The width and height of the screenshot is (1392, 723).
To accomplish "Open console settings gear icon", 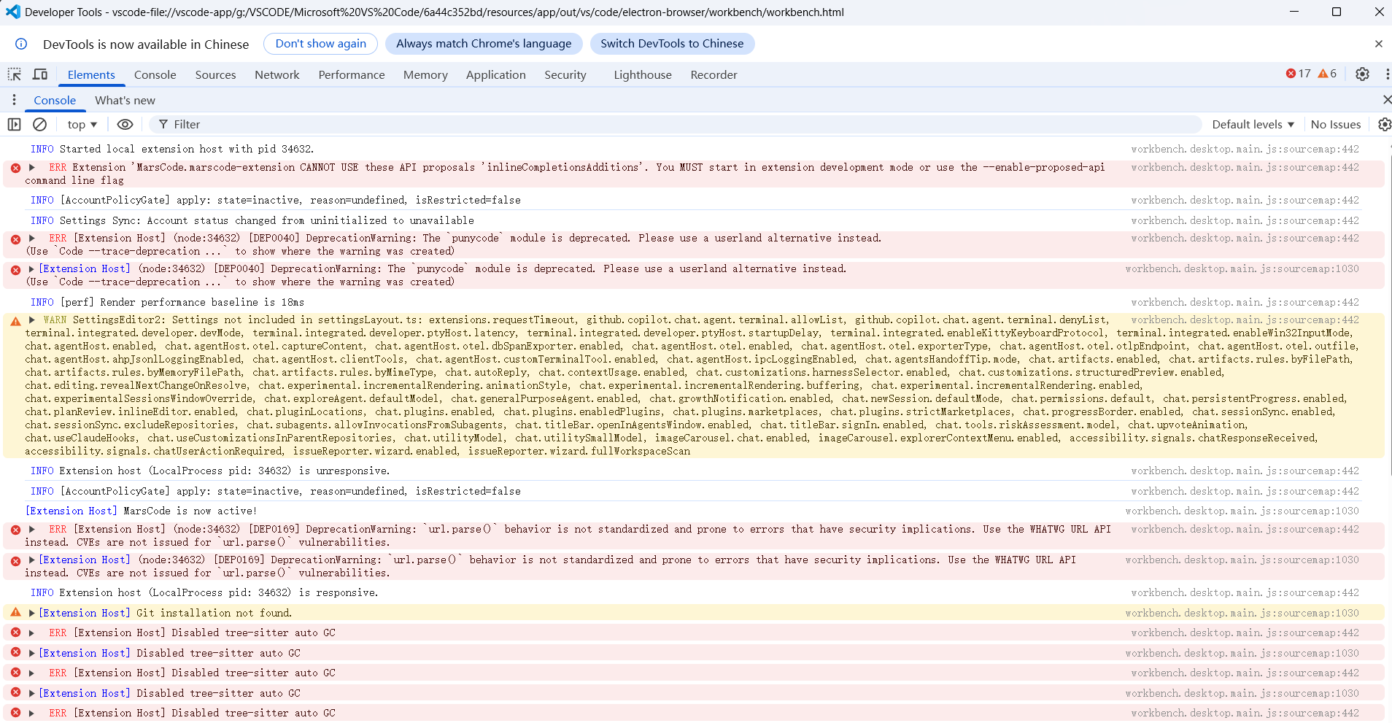I will 1384,125.
